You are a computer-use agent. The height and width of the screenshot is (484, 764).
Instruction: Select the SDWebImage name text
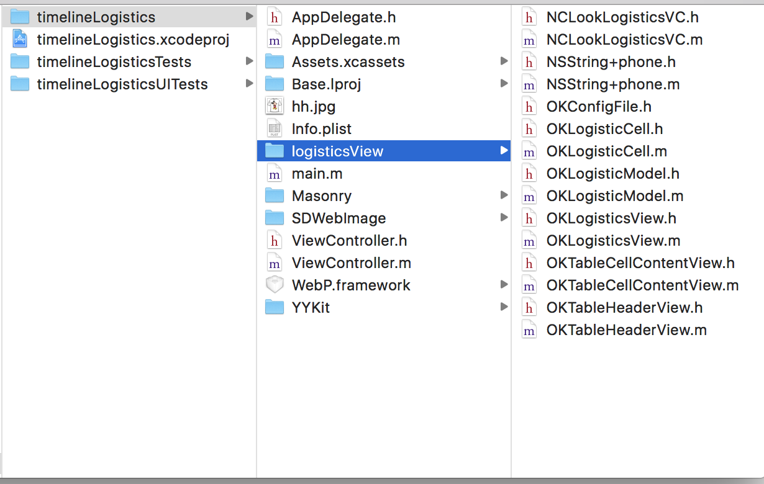[339, 218]
